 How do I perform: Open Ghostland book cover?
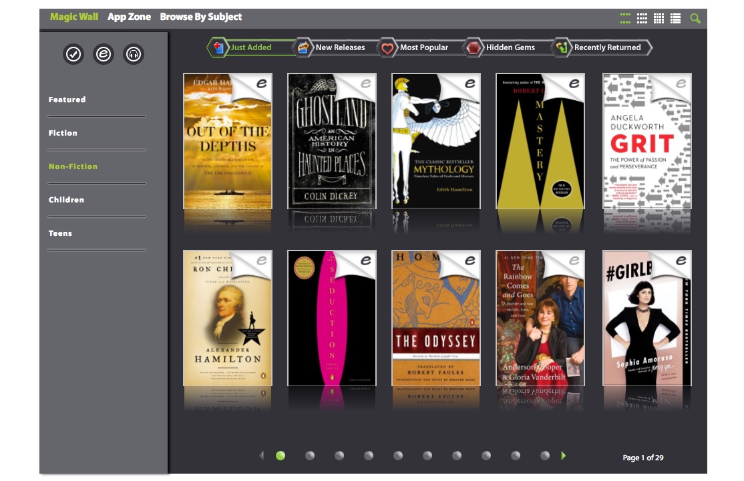332,141
